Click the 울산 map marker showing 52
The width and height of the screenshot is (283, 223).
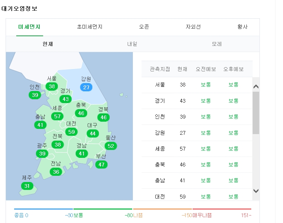coord(111,146)
